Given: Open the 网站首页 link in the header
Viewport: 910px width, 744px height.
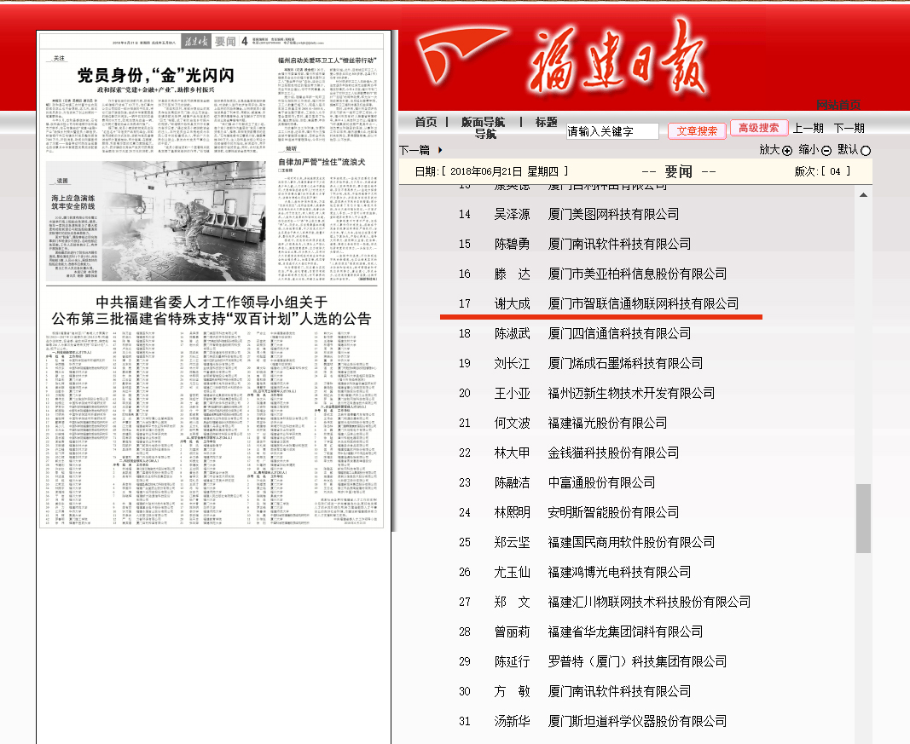Looking at the screenshot, I should (x=838, y=106).
